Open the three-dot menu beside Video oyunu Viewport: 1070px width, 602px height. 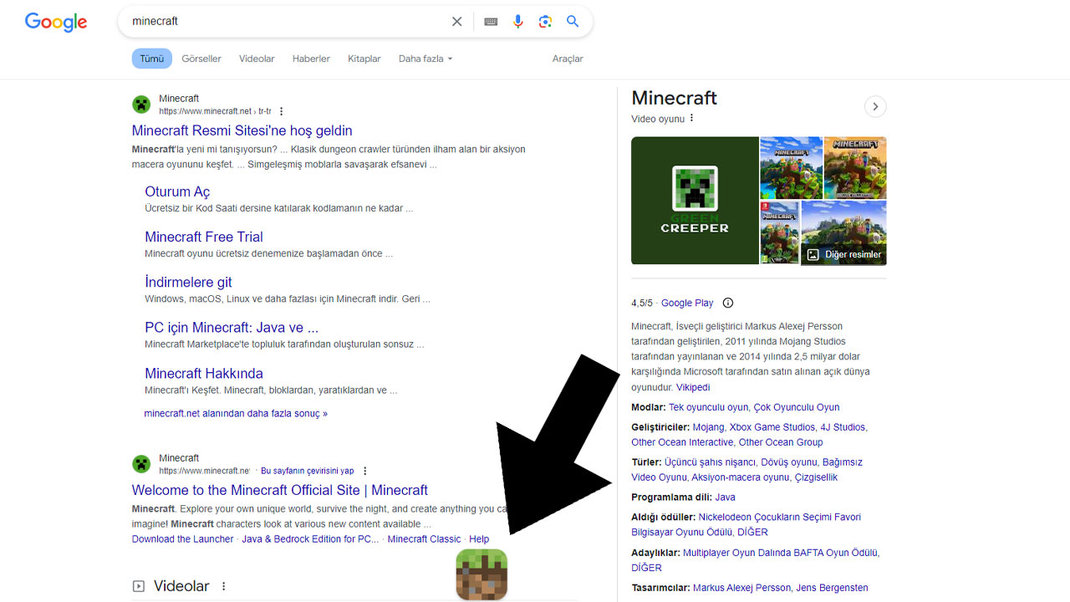(691, 119)
